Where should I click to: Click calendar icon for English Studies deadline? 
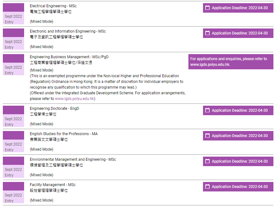tap(207, 136)
